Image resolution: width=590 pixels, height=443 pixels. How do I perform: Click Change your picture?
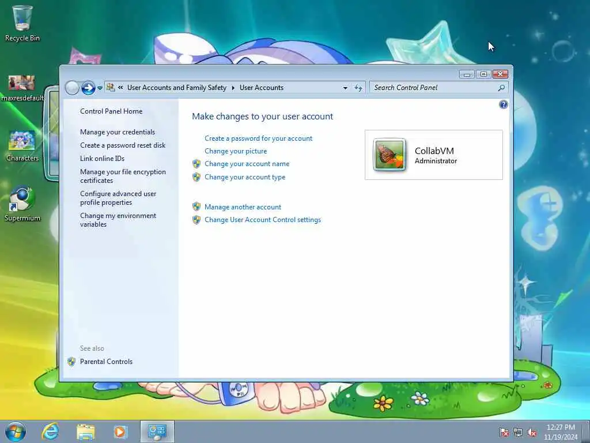(x=236, y=151)
